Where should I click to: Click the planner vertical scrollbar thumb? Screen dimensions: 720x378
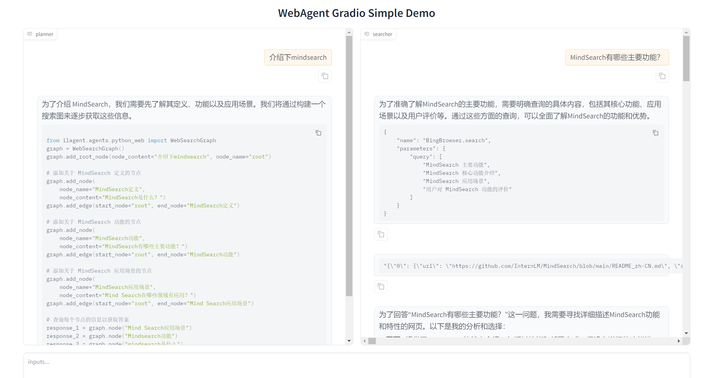(349, 166)
